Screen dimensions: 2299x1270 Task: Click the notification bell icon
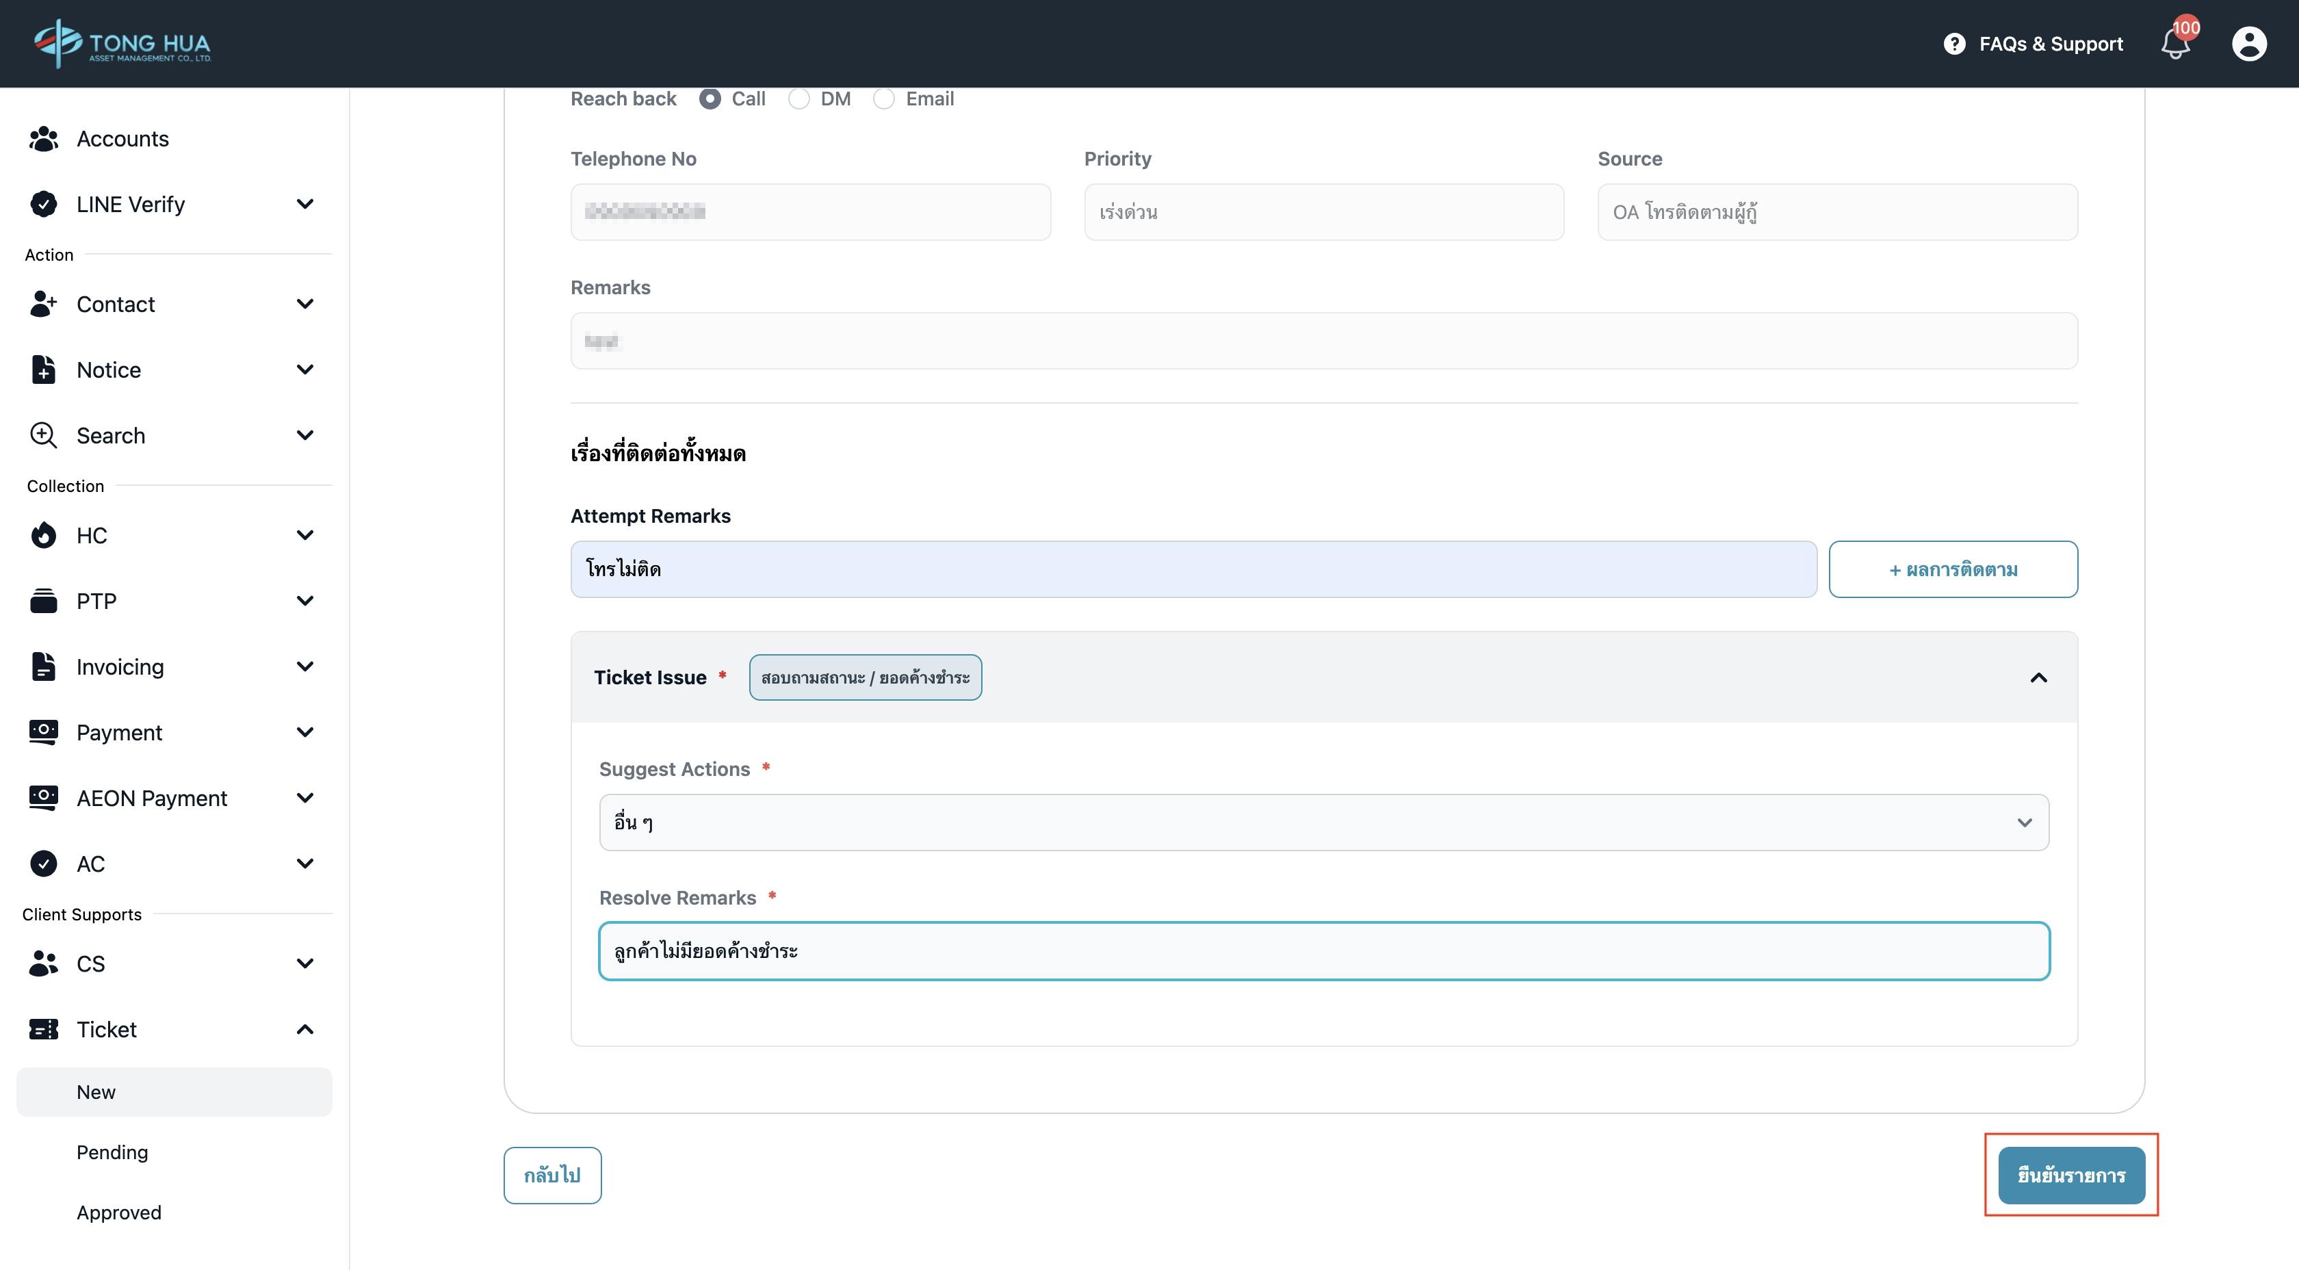pos(2175,44)
